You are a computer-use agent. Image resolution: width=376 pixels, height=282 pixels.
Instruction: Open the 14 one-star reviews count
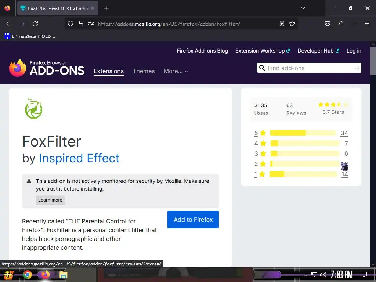(344, 174)
